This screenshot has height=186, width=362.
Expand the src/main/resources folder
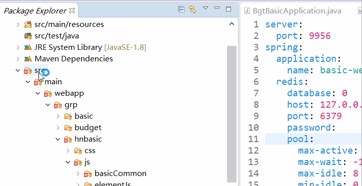18,24
